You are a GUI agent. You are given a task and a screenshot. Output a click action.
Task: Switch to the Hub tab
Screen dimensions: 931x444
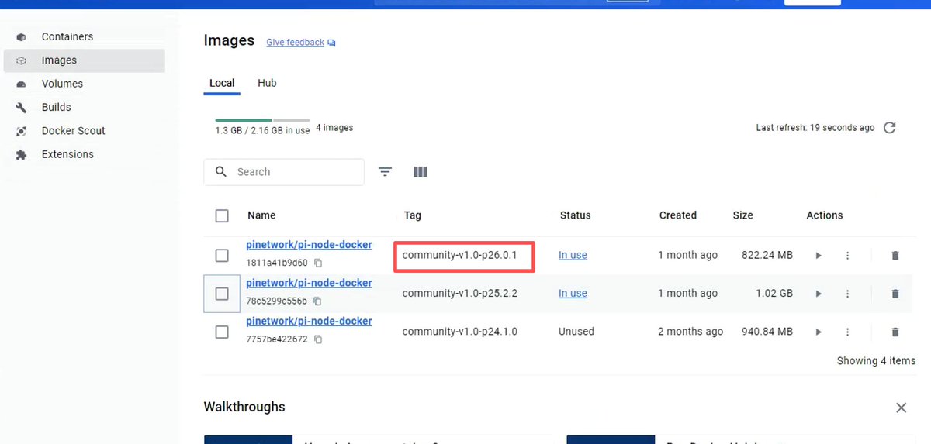point(267,83)
